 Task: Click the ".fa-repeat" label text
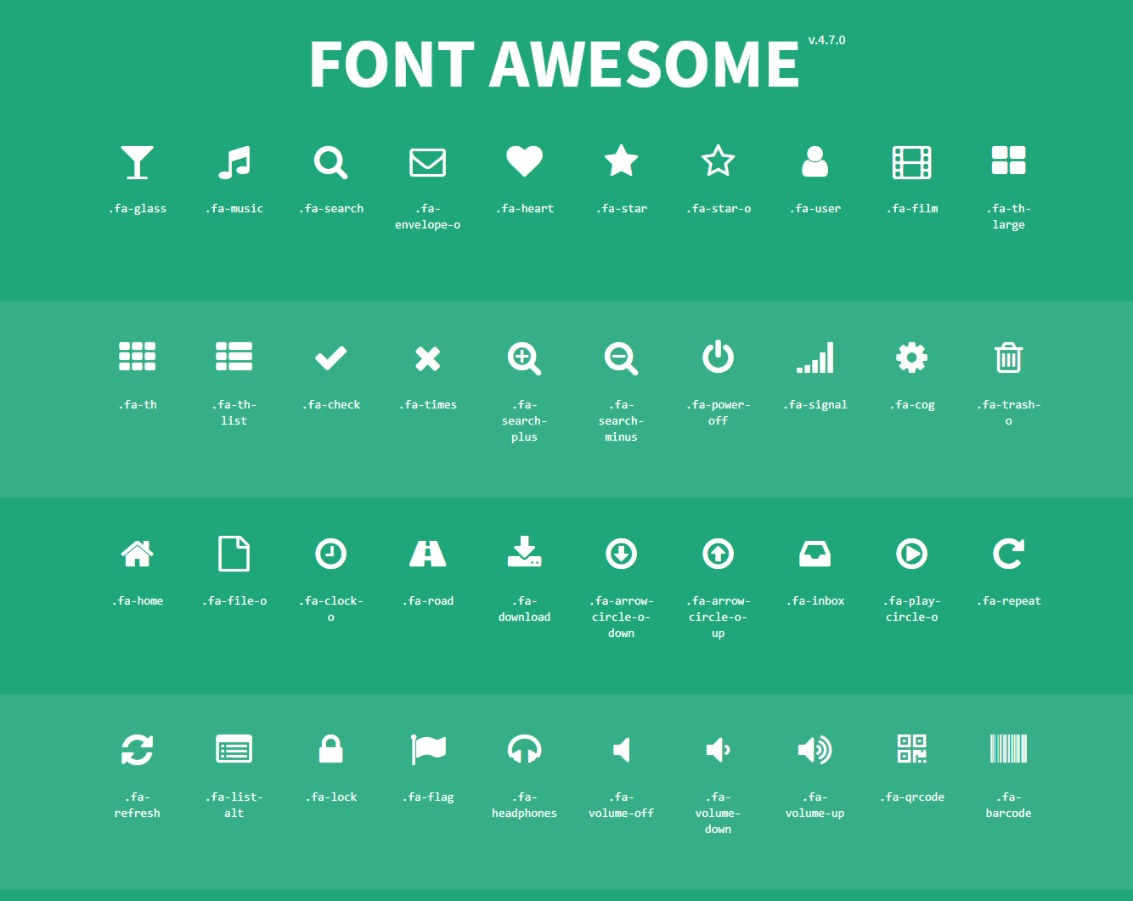click(x=1009, y=600)
